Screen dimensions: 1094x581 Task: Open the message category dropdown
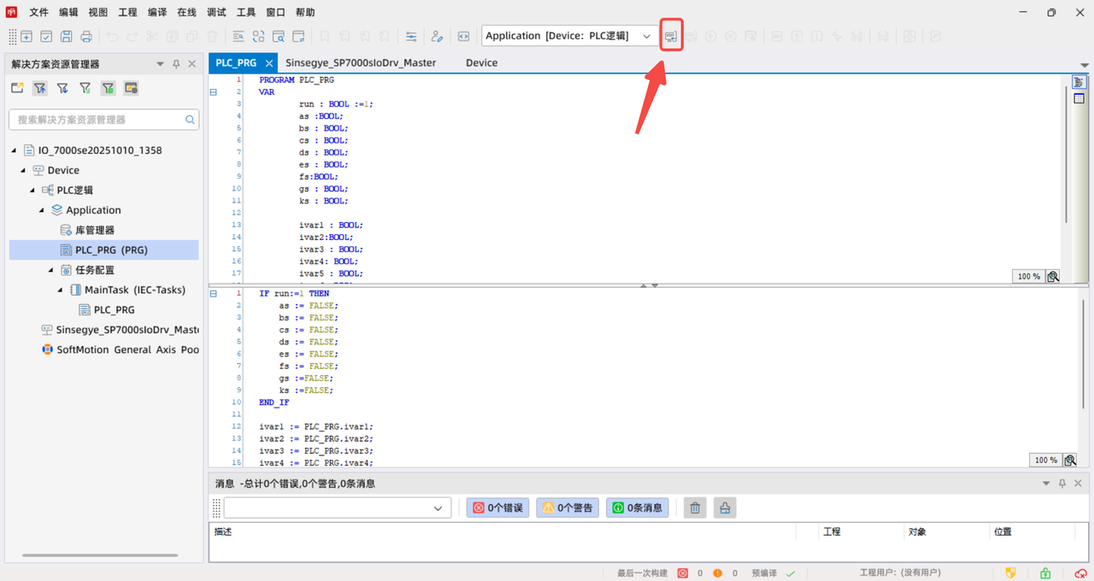(438, 508)
